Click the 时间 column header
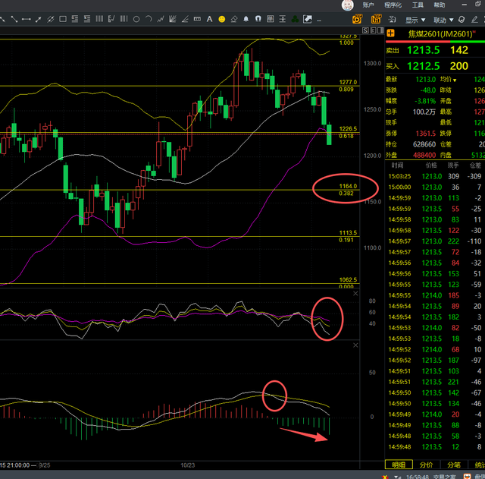Viewport: 485px width, 479px height. coord(397,165)
